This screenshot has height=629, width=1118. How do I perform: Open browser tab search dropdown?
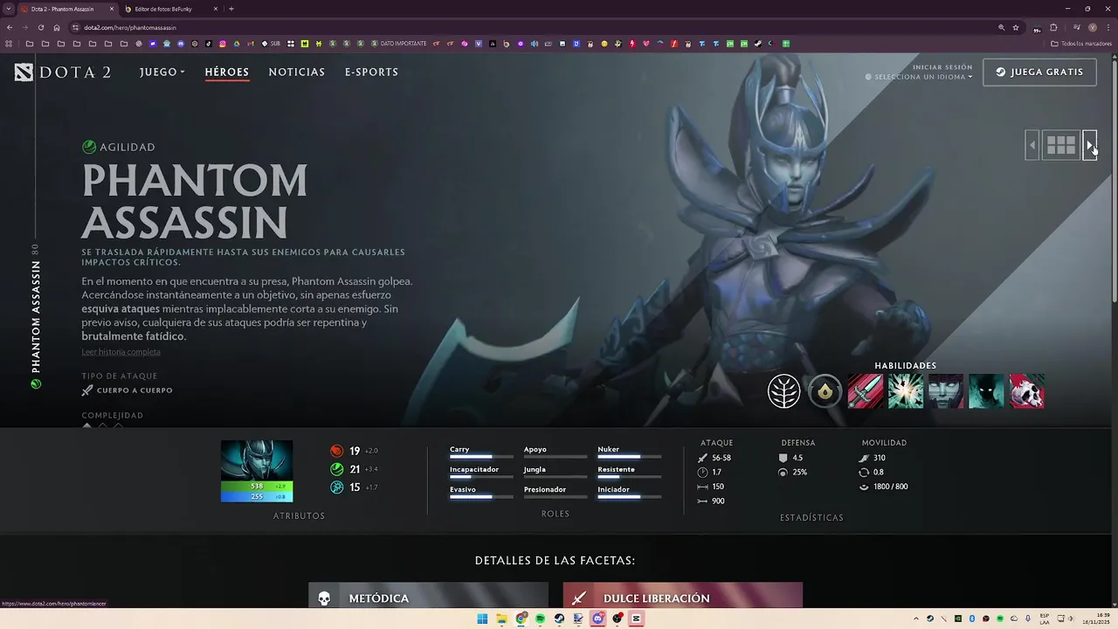coord(8,9)
